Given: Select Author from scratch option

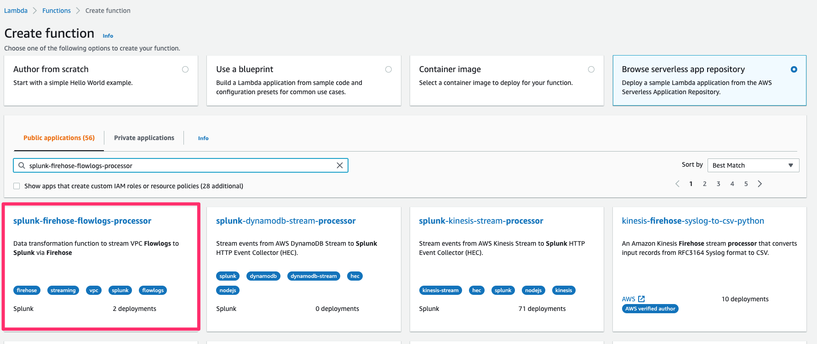Looking at the screenshot, I should pyautogui.click(x=185, y=69).
